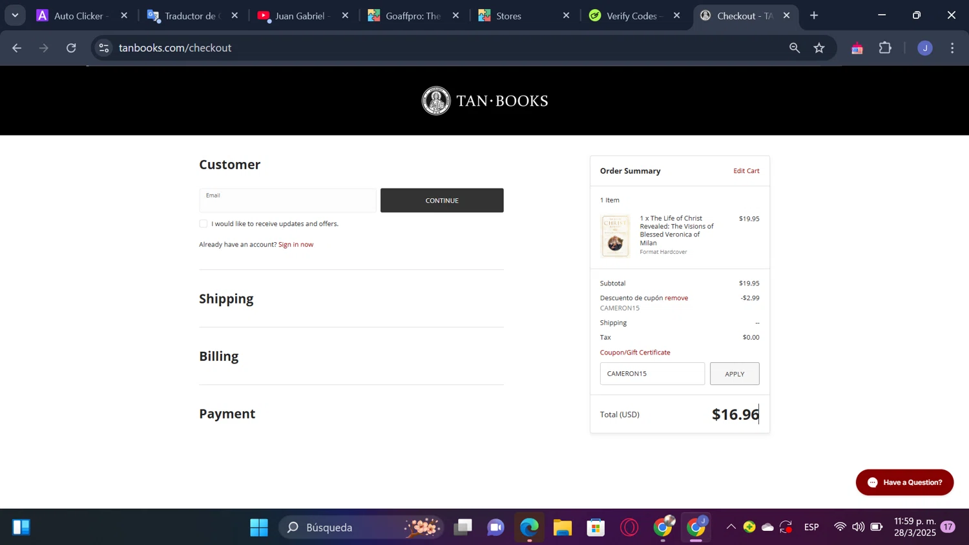The width and height of the screenshot is (969, 545).
Task: Open the video chat app in taskbar
Action: coord(495,528)
